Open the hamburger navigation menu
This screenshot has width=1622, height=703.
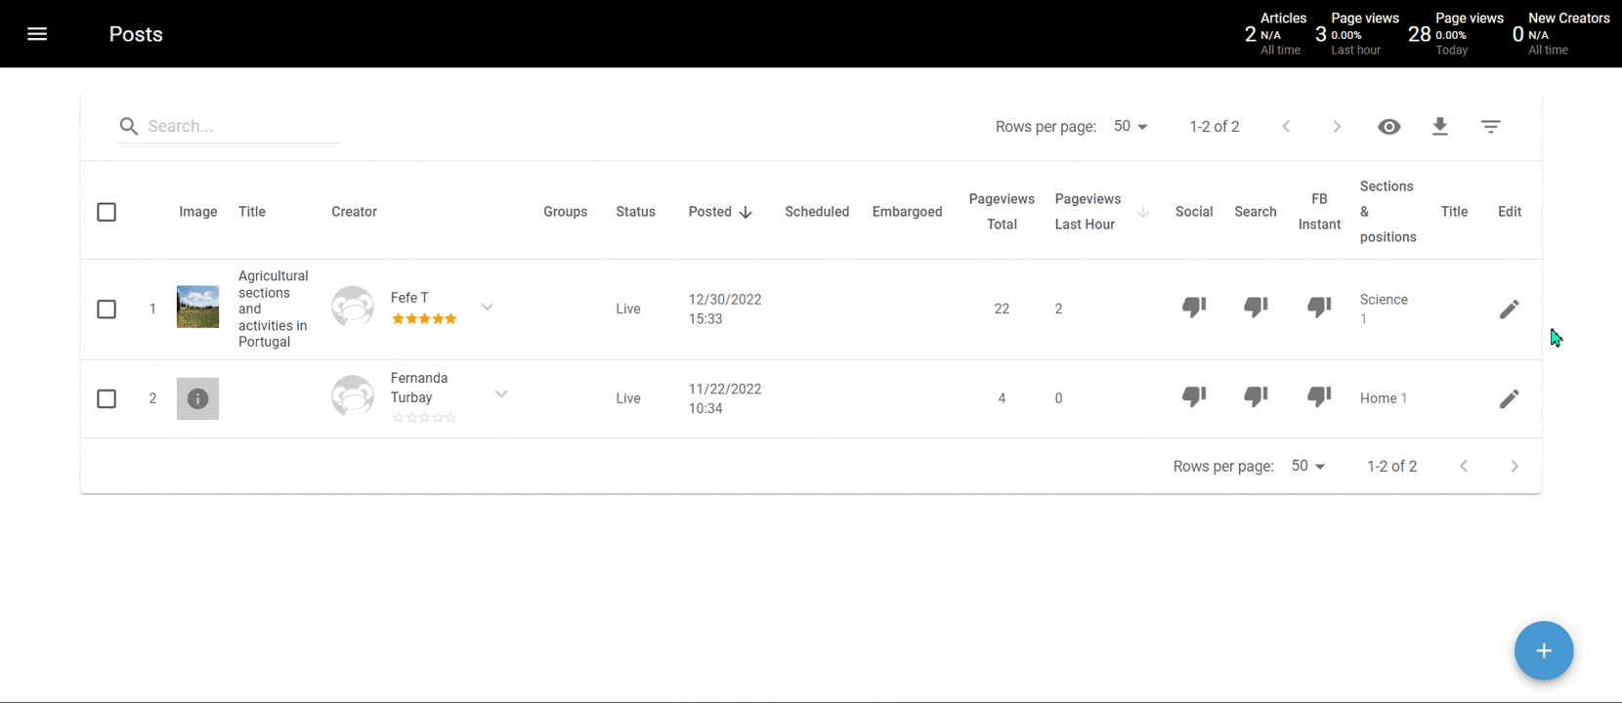(x=37, y=34)
